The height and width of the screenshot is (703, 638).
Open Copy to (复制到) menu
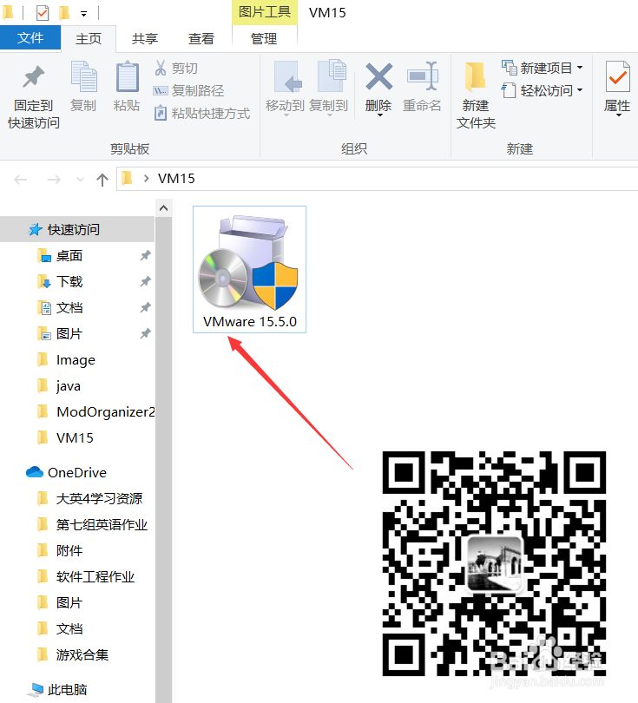tap(329, 88)
